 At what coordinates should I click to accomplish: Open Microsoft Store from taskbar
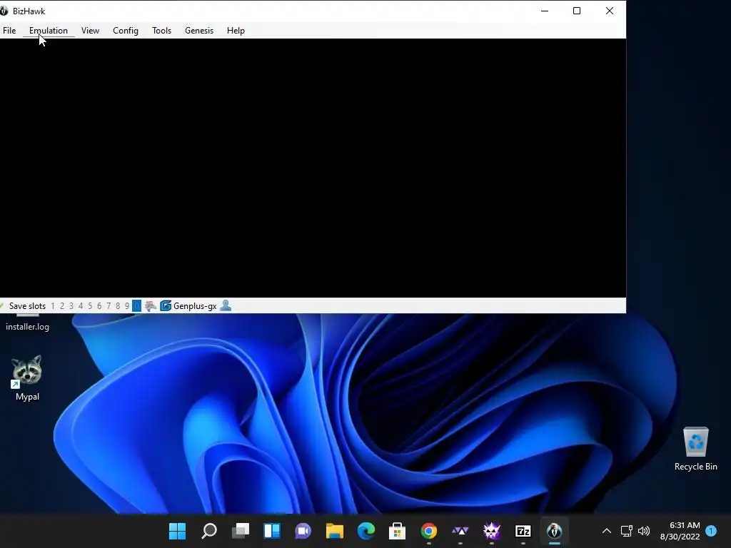(397, 531)
